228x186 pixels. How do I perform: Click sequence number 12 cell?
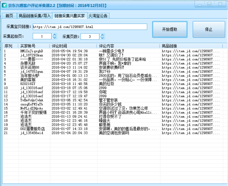[6, 96]
